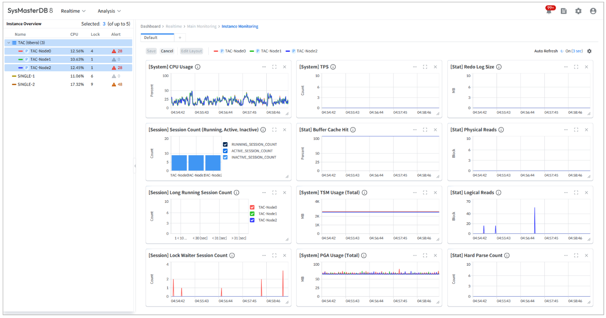Open the dashboard settings gear beside Auto Refresh
This screenshot has height=318, width=606.
click(589, 51)
